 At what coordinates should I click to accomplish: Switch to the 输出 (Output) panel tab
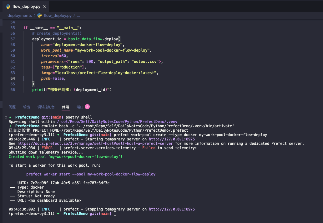(27, 107)
